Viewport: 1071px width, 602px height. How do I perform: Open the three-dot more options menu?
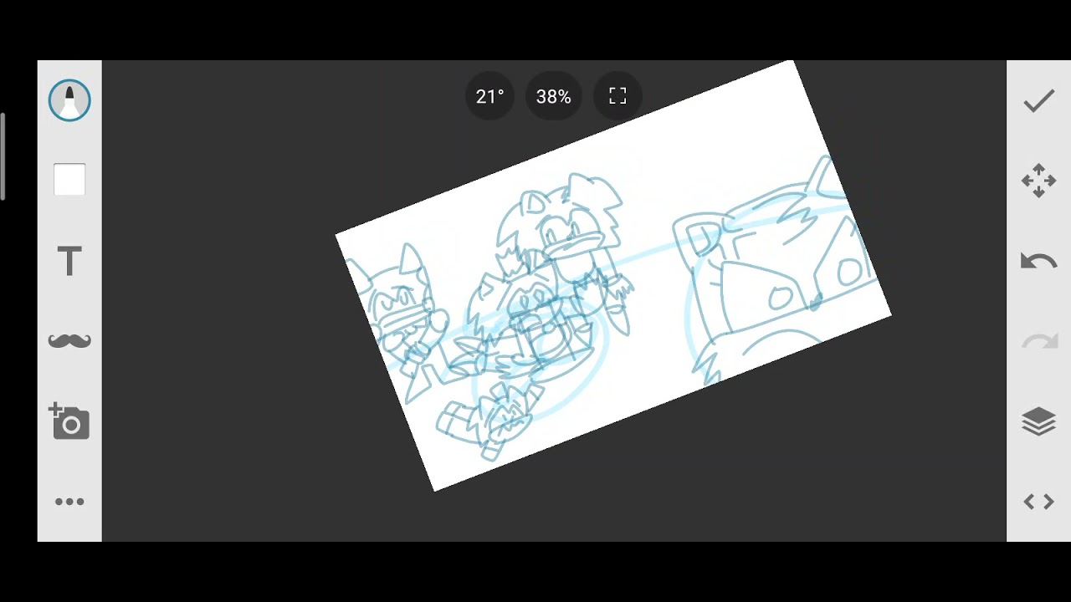[x=69, y=502]
